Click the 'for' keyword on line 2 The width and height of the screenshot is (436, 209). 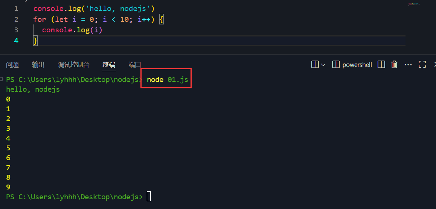coord(40,20)
